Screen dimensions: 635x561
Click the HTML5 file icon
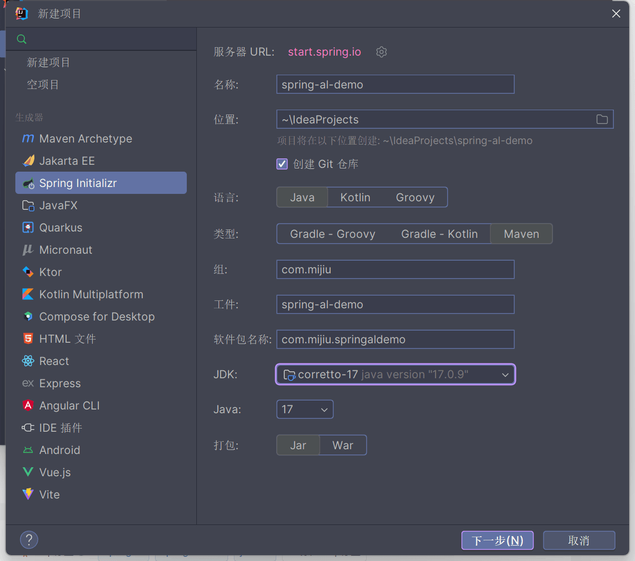[28, 339]
